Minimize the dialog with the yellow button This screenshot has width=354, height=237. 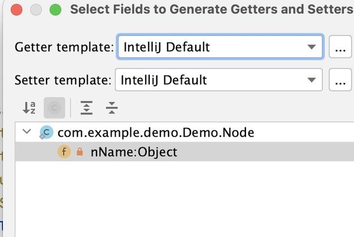[36, 9]
